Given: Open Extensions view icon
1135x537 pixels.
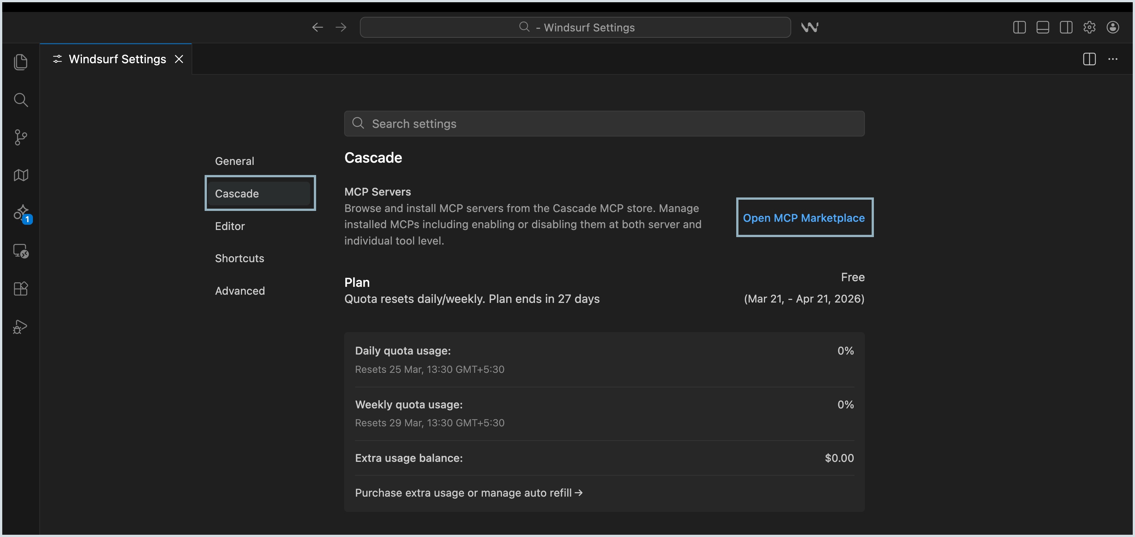Looking at the screenshot, I should (x=21, y=289).
